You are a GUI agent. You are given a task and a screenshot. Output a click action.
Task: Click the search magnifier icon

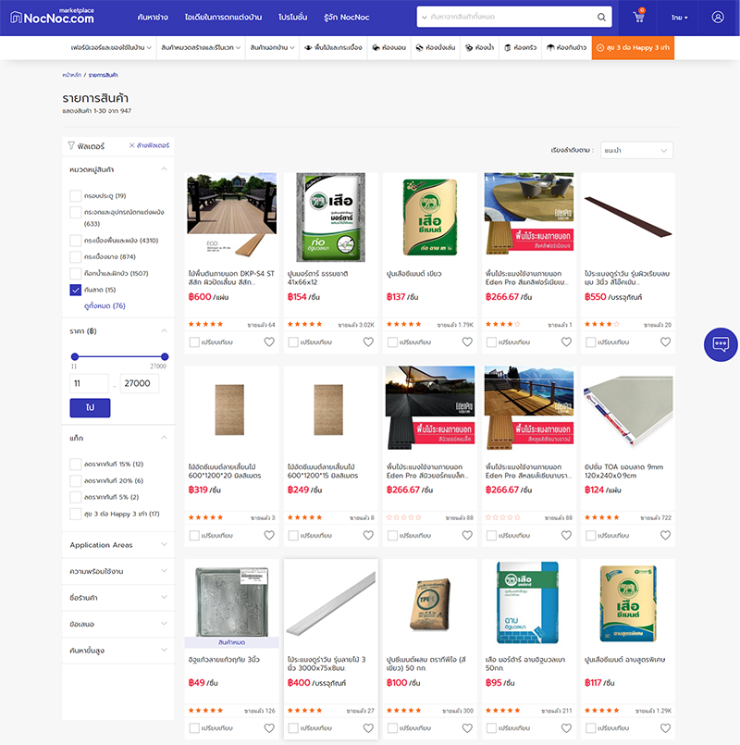click(x=601, y=18)
